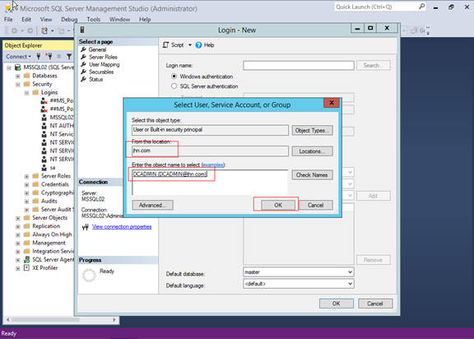Screen dimensions: 474x339
Task: Click the Quick Launch search magnifier icon
Action: (421, 7)
